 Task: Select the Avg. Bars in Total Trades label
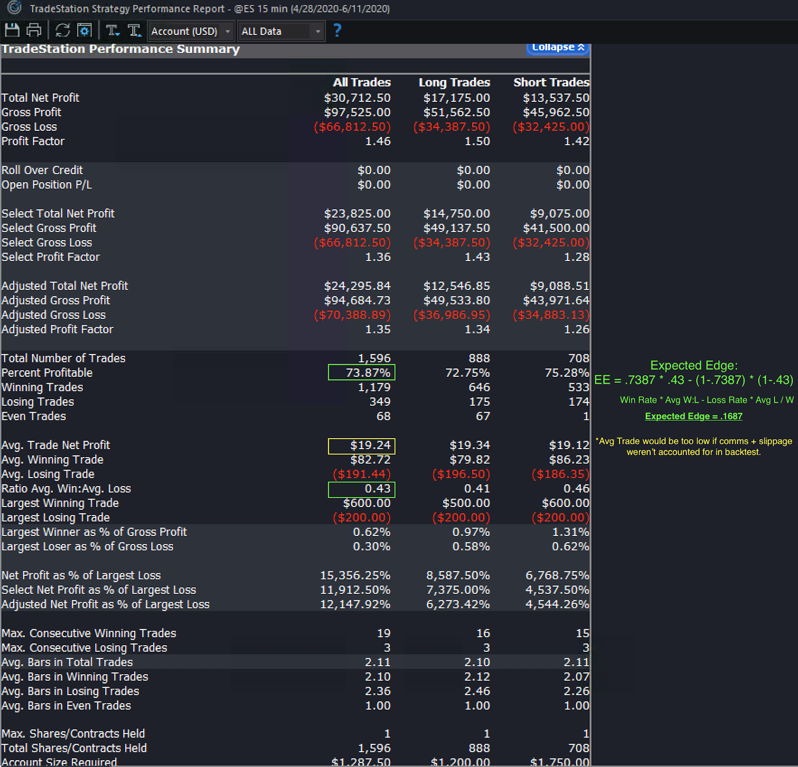point(67,662)
